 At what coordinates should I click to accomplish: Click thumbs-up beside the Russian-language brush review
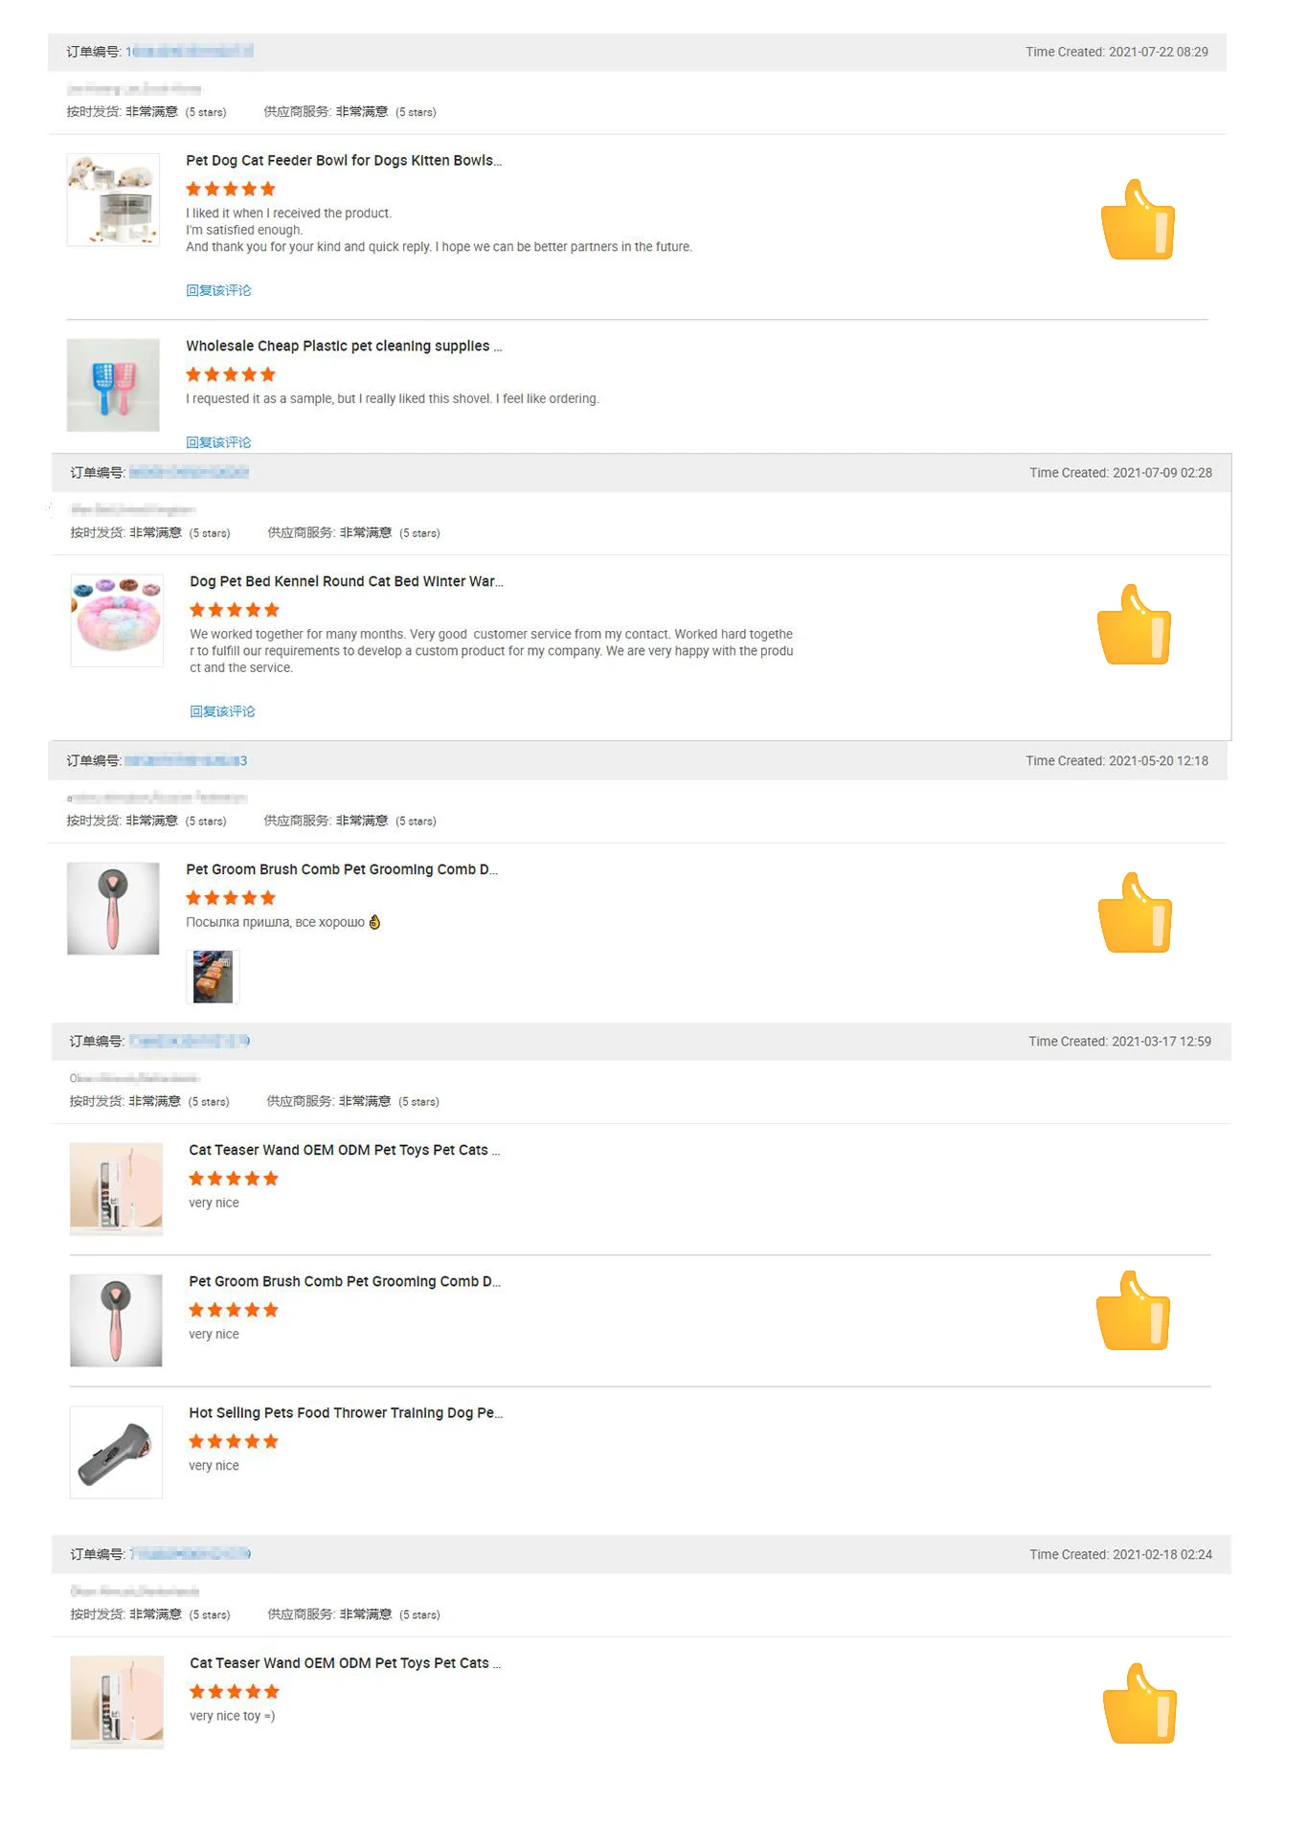1135,914
